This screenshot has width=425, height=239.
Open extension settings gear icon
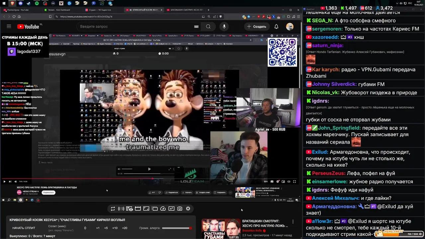click(x=188, y=209)
